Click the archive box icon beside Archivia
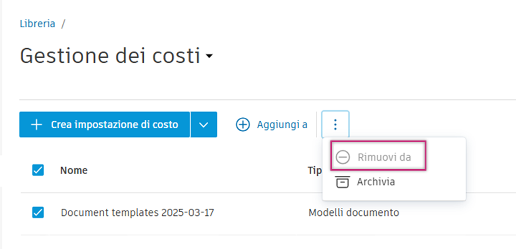Image resolution: width=516 pixels, height=249 pixels. click(343, 182)
